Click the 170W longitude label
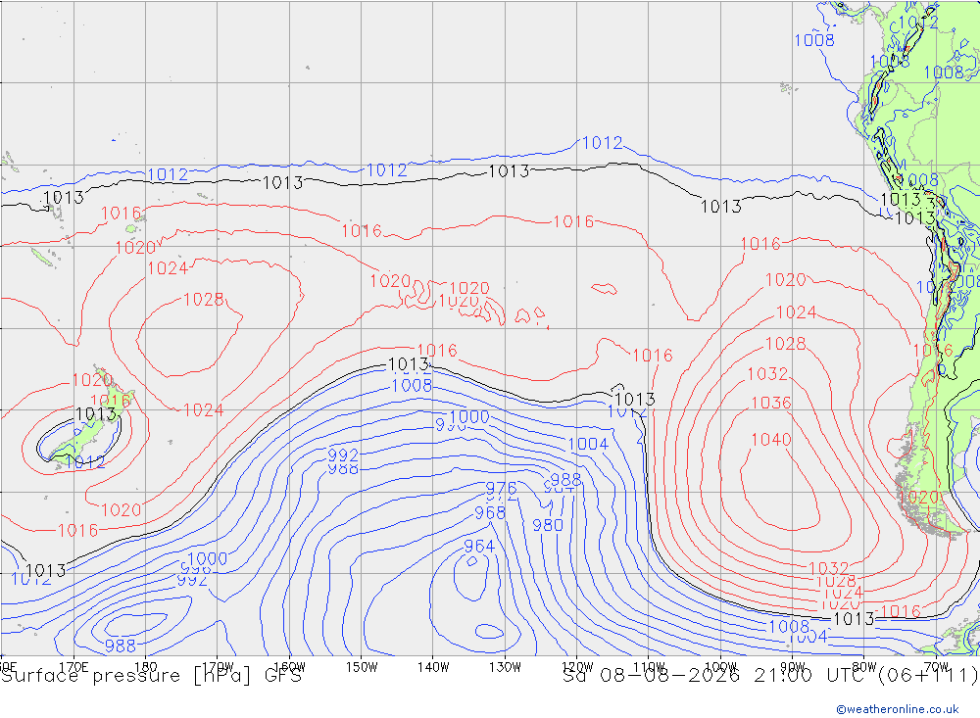 [x=218, y=667]
